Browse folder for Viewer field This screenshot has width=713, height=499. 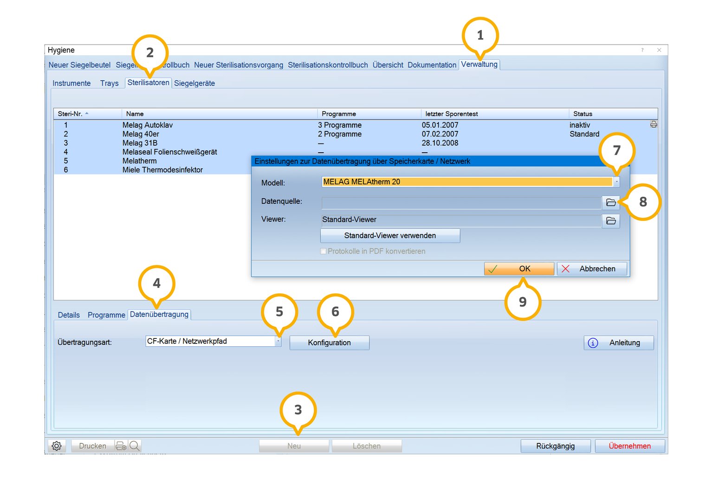(611, 221)
